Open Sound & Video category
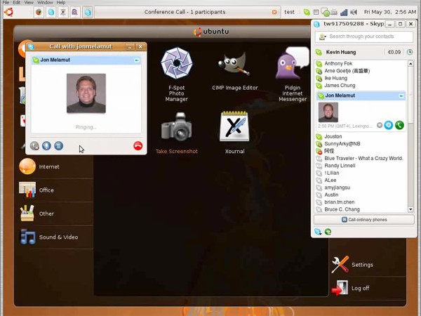Screen dimensions: 421x316 click(56, 237)
